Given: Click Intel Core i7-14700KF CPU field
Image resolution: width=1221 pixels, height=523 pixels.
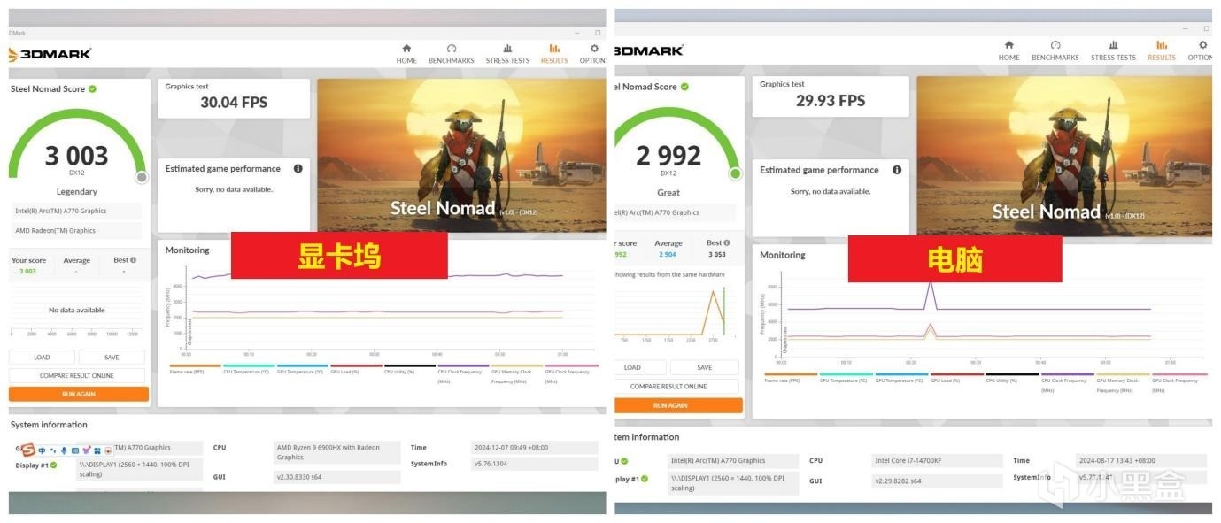Looking at the screenshot, I should 935,461.
